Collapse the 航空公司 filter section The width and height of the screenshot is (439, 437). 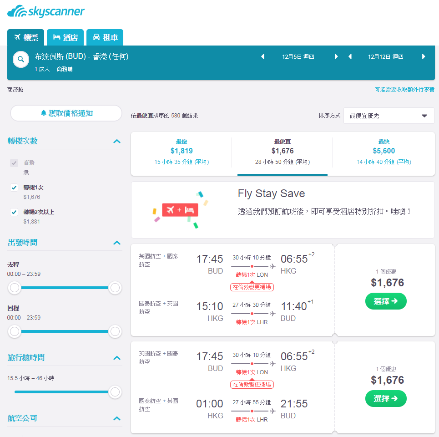[117, 418]
